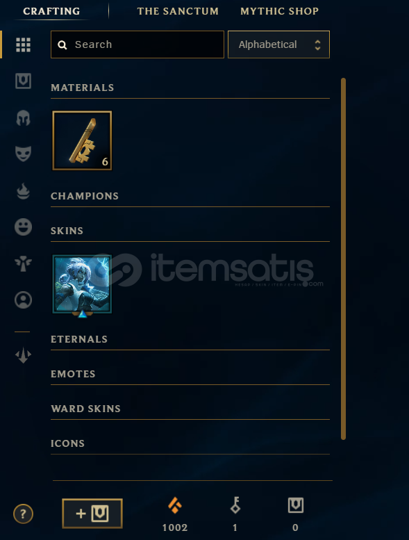Click the add chest purchase button
Image resolution: width=409 pixels, height=540 pixels.
point(92,514)
